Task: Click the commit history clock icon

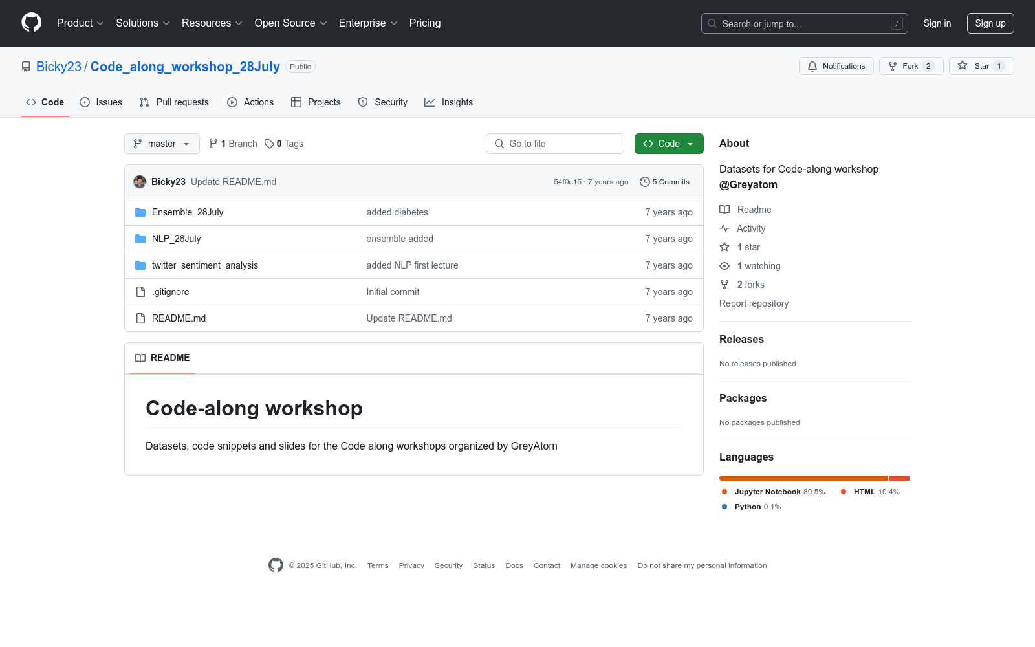Action: tap(644, 182)
